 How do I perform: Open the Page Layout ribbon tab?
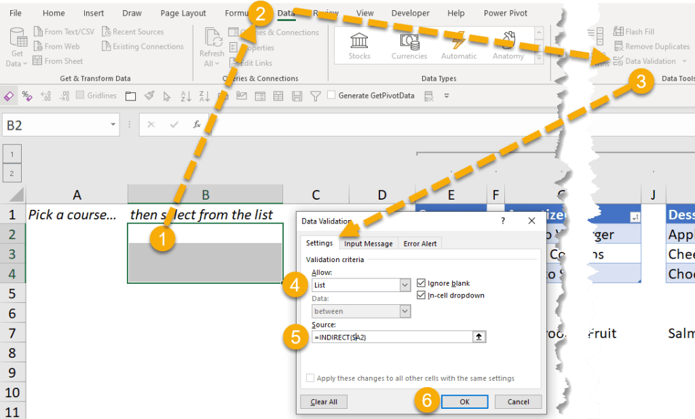pos(183,13)
